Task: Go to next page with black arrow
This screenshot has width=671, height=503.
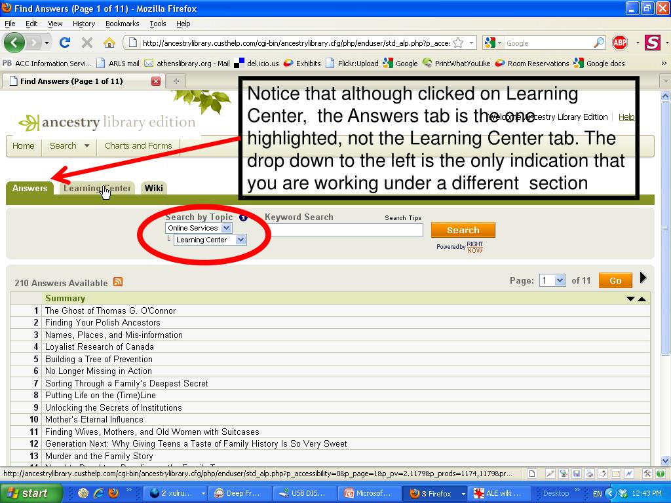Action: coord(643,278)
